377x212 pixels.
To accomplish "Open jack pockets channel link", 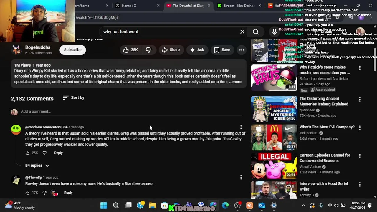I will pyautogui.click(x=309, y=133).
